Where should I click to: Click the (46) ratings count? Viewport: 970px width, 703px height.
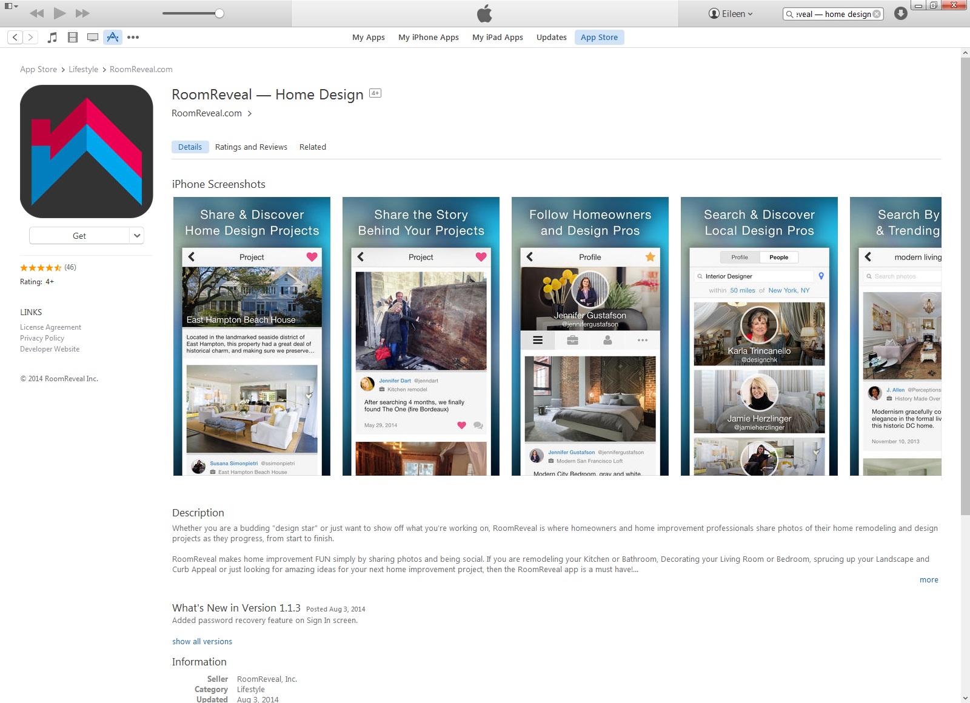pos(70,267)
